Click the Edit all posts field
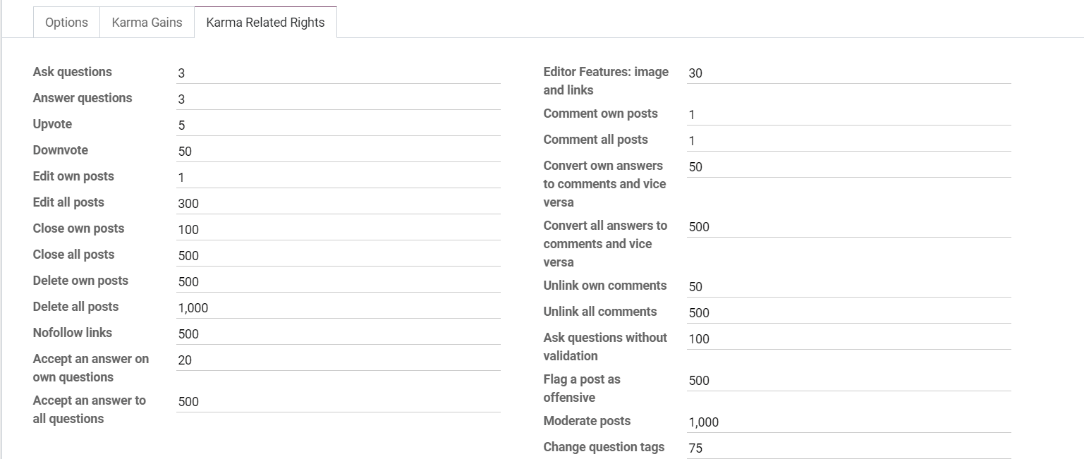This screenshot has width=1084, height=459. (339, 204)
